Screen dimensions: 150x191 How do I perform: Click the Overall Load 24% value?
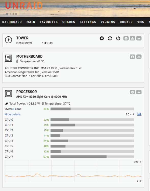coord(46,109)
